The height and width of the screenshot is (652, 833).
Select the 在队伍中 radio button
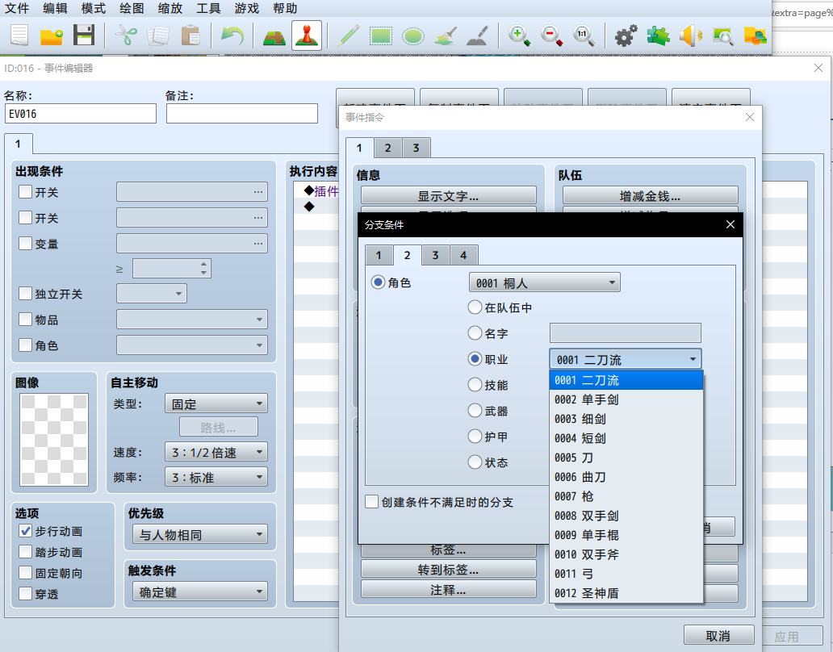475,307
